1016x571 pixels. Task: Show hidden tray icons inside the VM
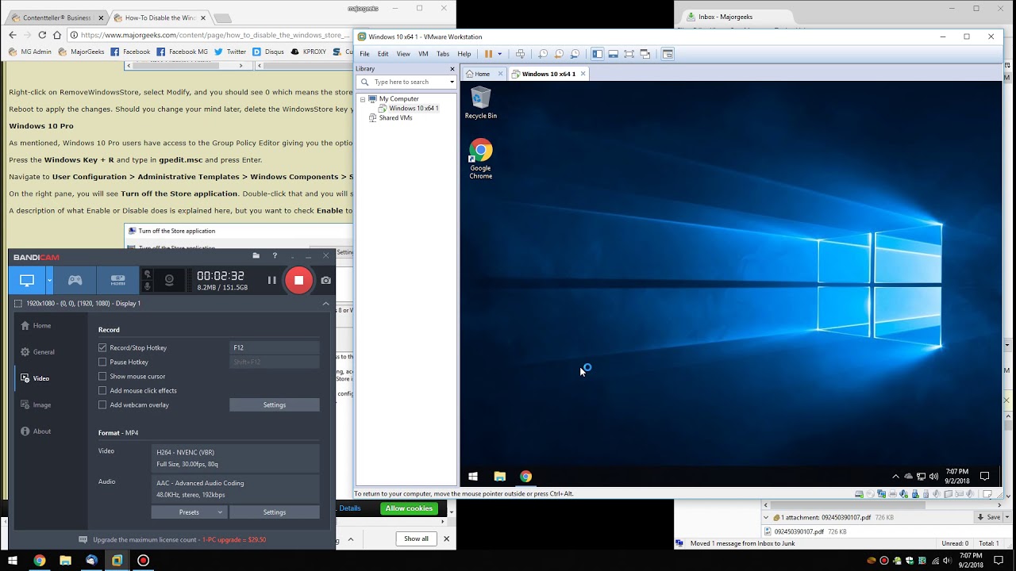(x=896, y=477)
